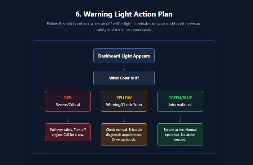Click the strict protocol description paragraph

pos(124,27)
